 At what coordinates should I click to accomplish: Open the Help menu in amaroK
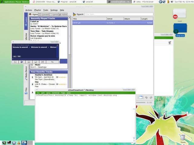(62, 10)
